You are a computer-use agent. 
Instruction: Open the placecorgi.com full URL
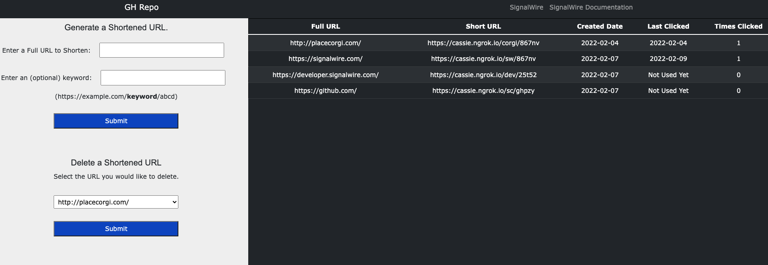coord(325,43)
